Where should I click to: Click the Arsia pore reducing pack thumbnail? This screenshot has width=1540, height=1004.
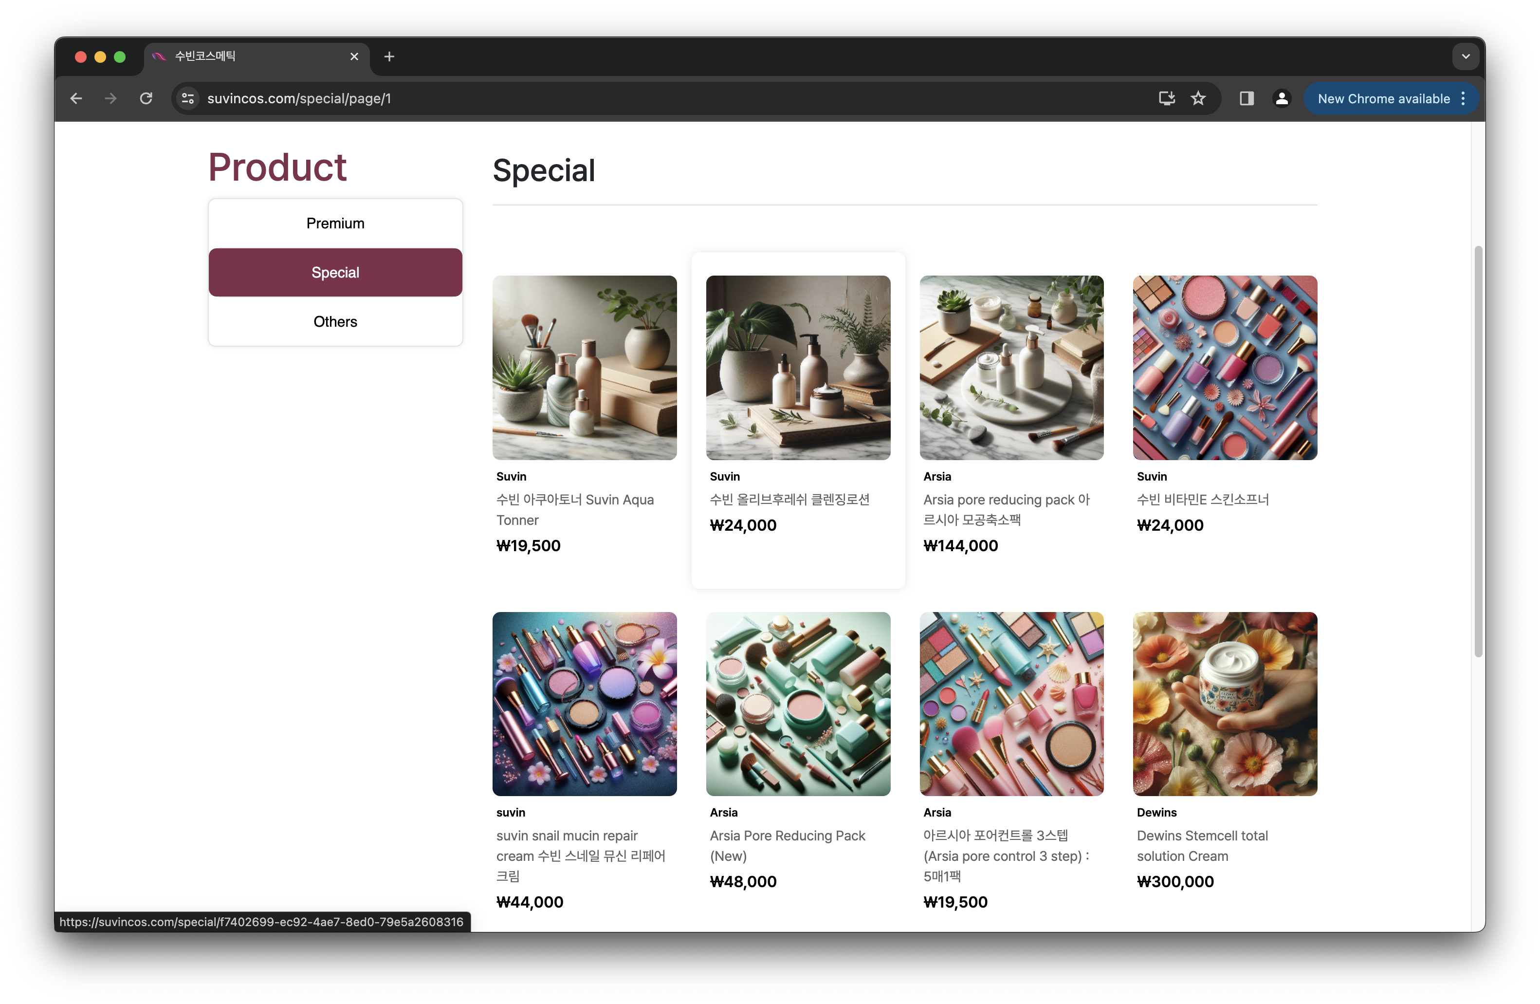pyautogui.click(x=1011, y=368)
